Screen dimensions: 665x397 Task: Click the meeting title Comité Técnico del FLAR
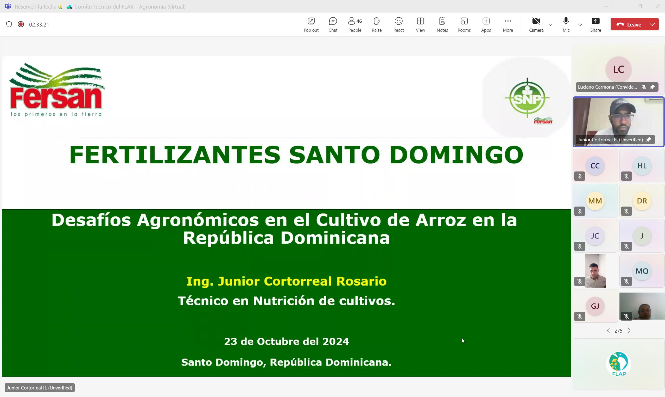pyautogui.click(x=130, y=6)
